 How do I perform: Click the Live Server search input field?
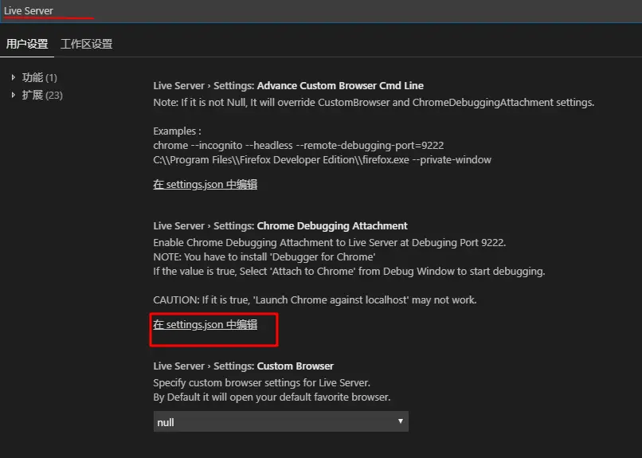(x=321, y=11)
